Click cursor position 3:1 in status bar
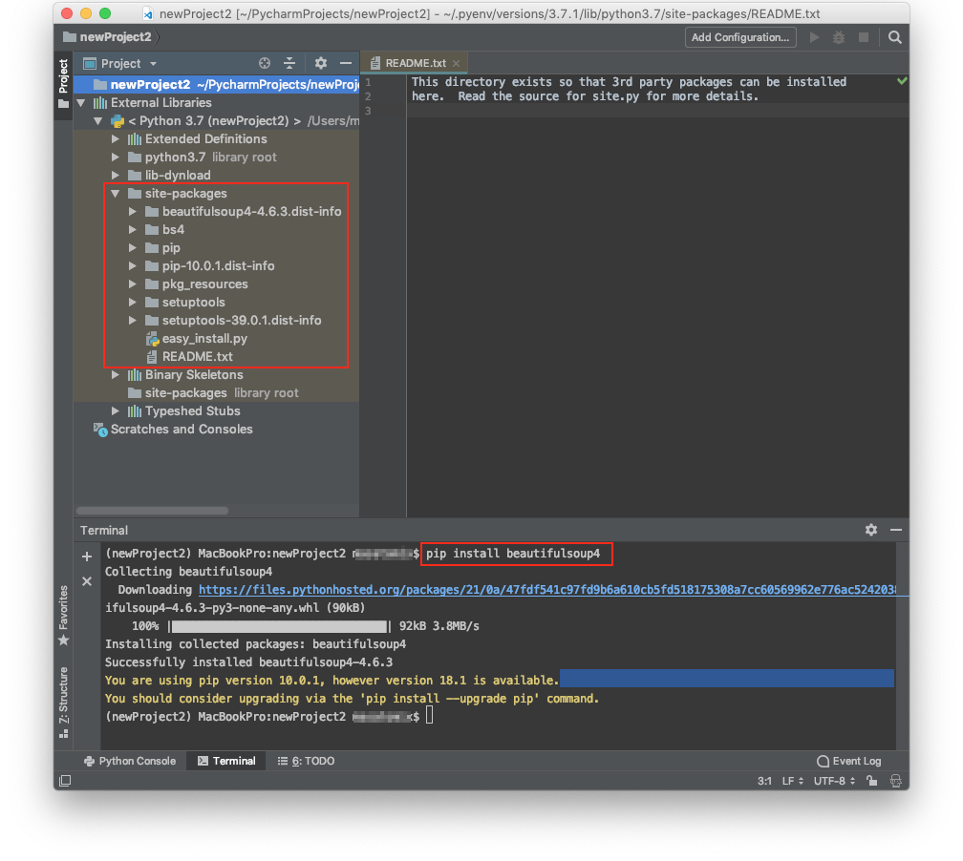The image size is (963, 861). (x=764, y=781)
